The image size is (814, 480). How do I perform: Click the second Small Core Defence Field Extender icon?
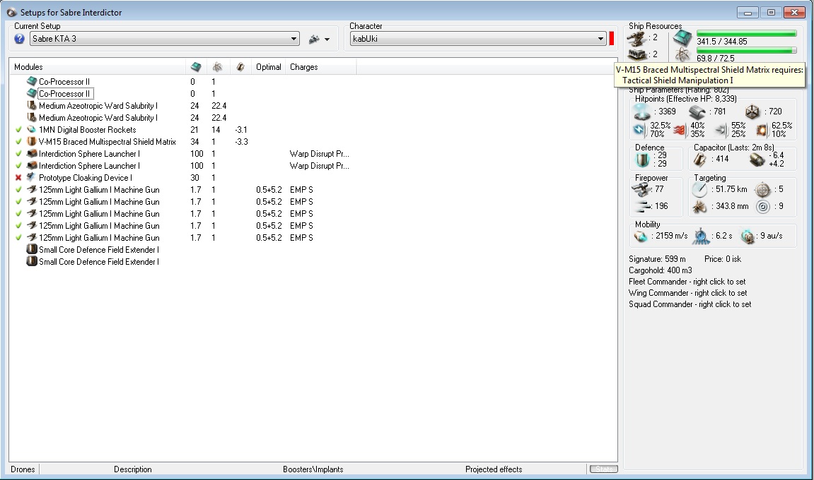(32, 261)
